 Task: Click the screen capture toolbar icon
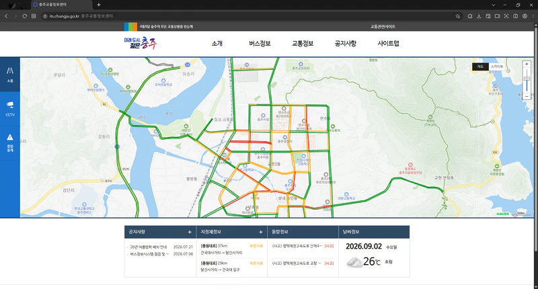(x=506, y=16)
